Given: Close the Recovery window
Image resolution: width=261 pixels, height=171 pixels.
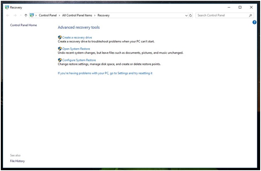Looking at the screenshot, I should click(251, 7).
